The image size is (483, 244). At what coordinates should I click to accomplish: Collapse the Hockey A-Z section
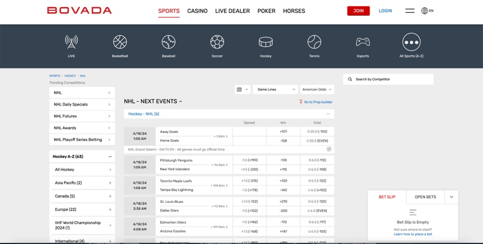point(110,157)
